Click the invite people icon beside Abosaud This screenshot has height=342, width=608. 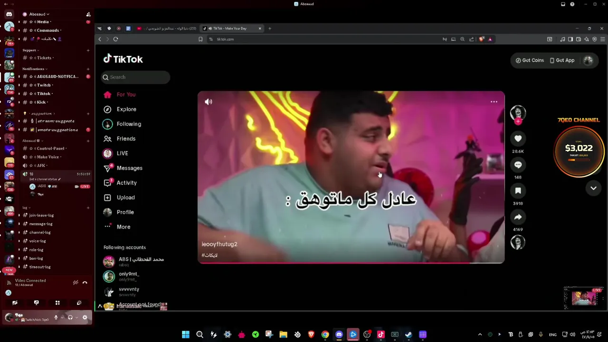point(88,14)
